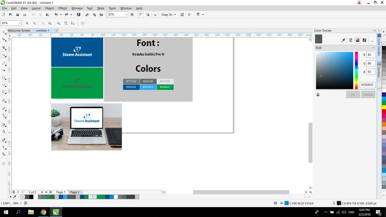
Task: Toggle Show Grid in the toolbar
Action: [x=148, y=14]
